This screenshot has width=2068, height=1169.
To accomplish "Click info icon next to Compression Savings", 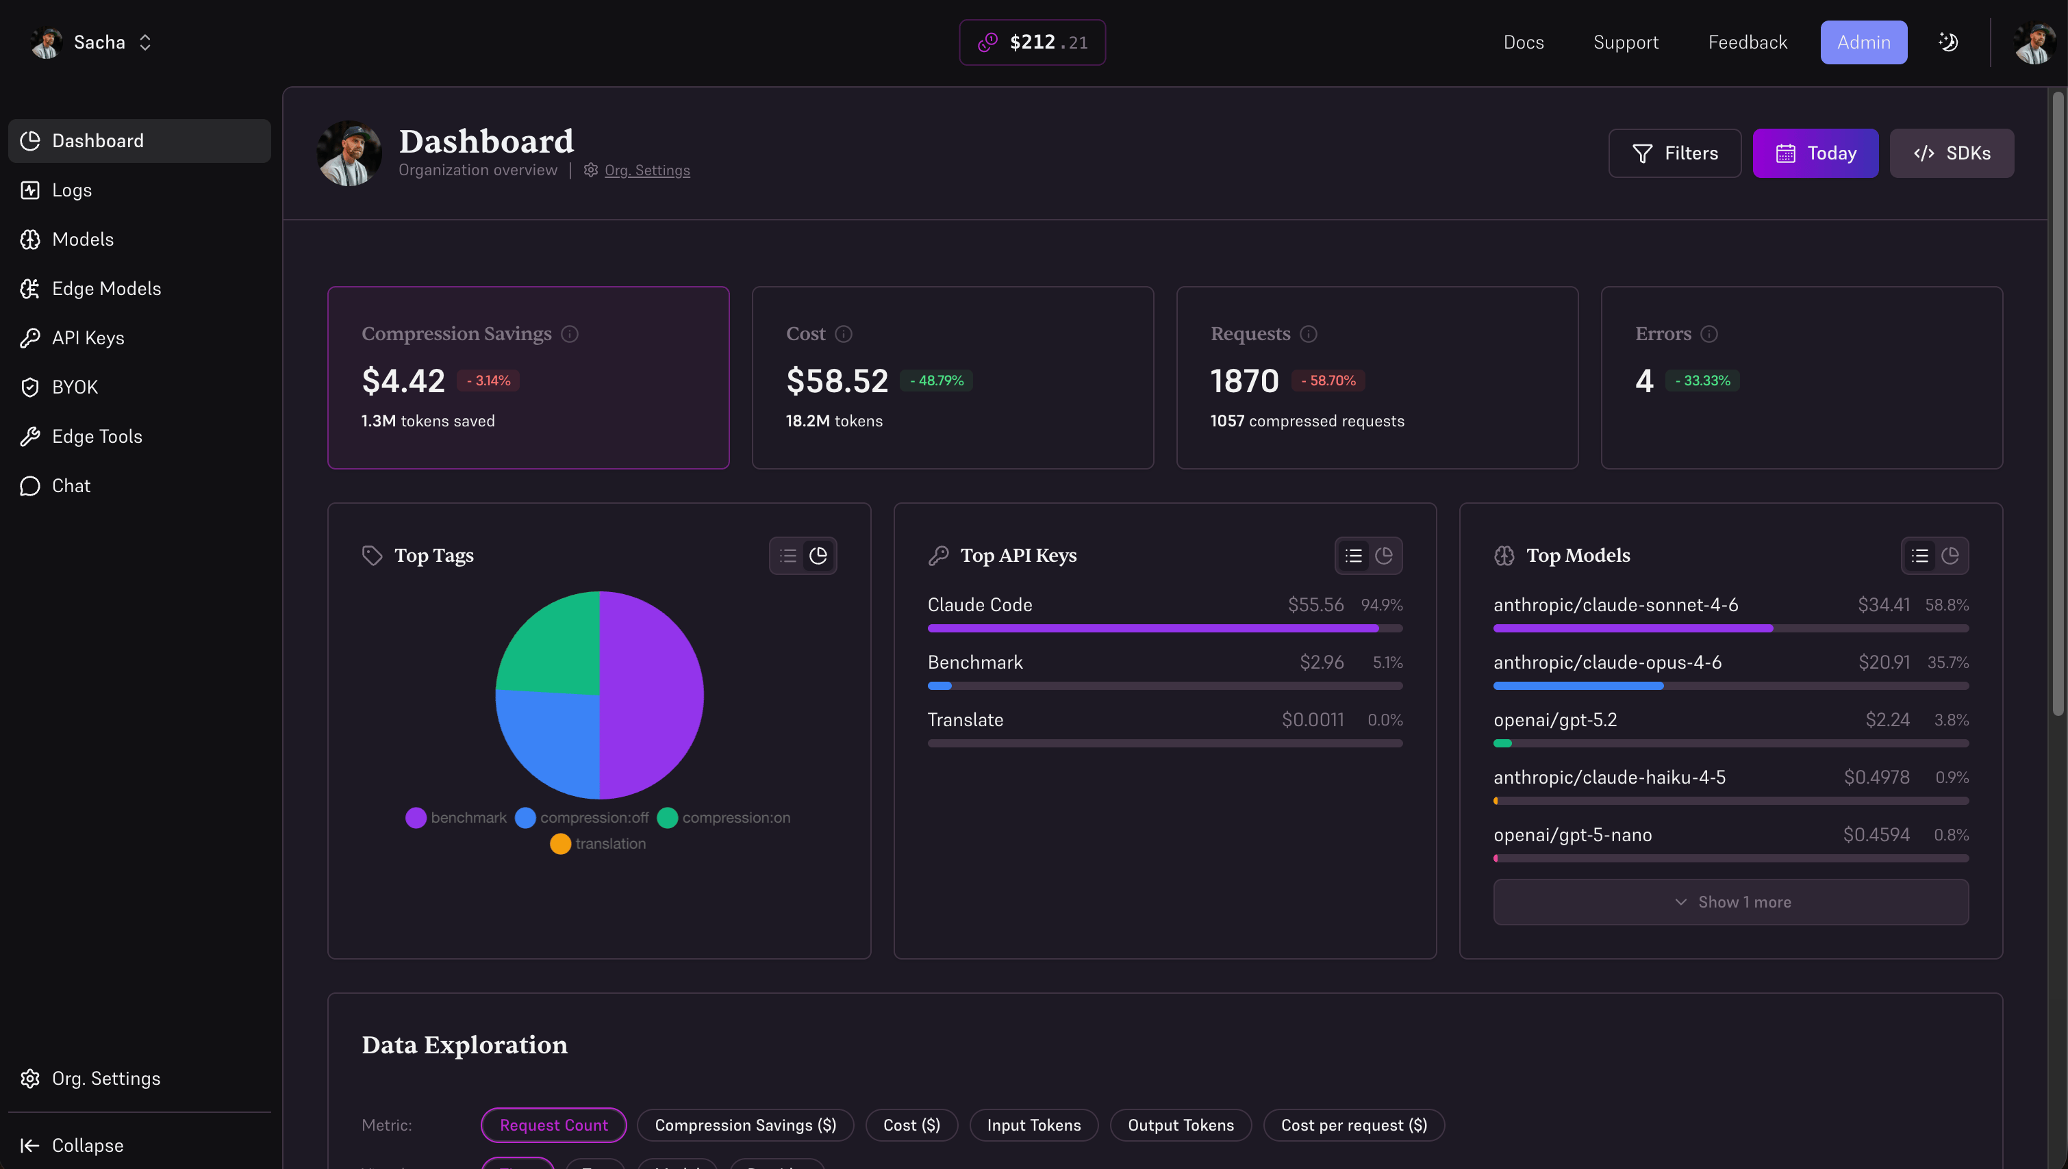I will [570, 334].
